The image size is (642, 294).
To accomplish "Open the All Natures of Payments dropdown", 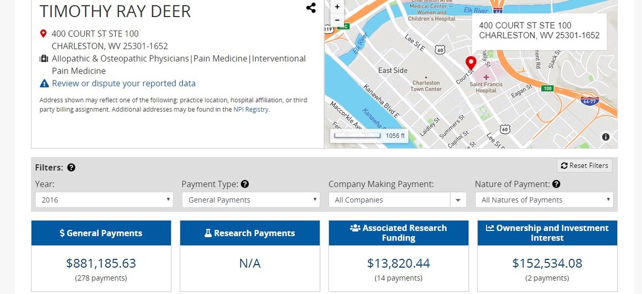I will coord(544,200).
